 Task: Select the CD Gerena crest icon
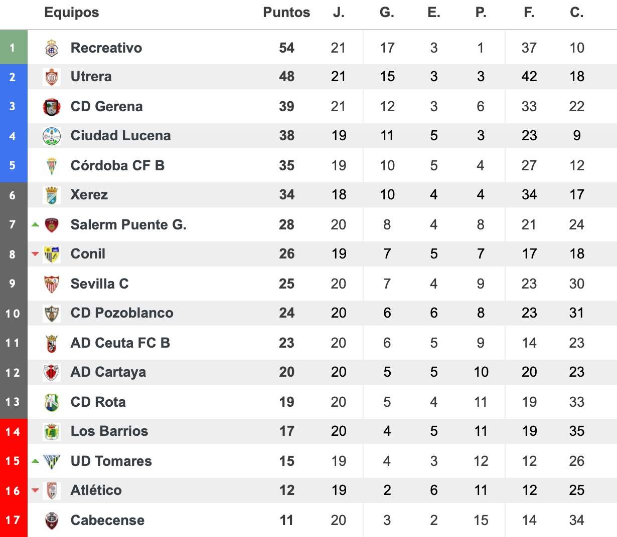52,107
